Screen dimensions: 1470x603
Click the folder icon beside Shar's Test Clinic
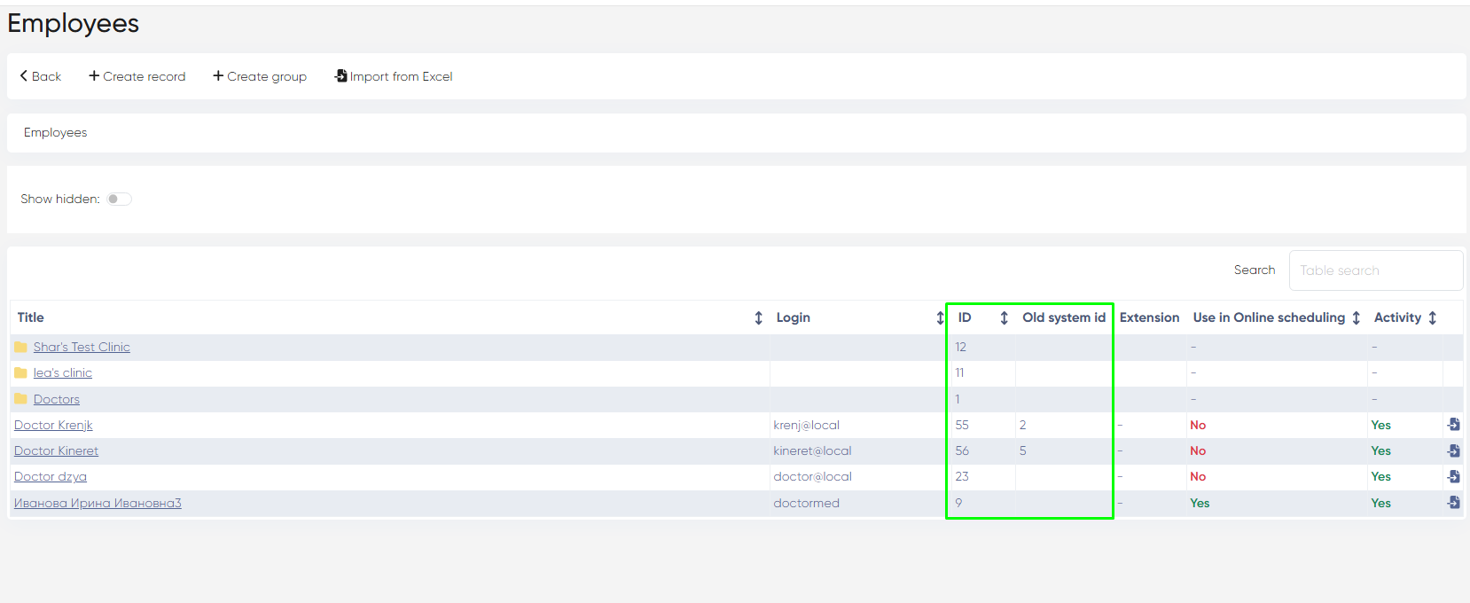[21, 347]
